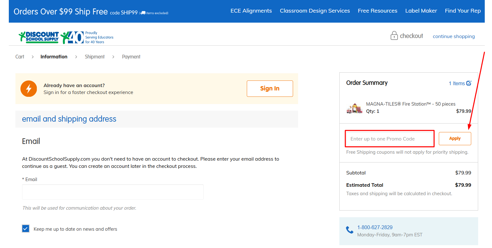Click the checkout label in header
The height and width of the screenshot is (248, 492).
[411, 36]
